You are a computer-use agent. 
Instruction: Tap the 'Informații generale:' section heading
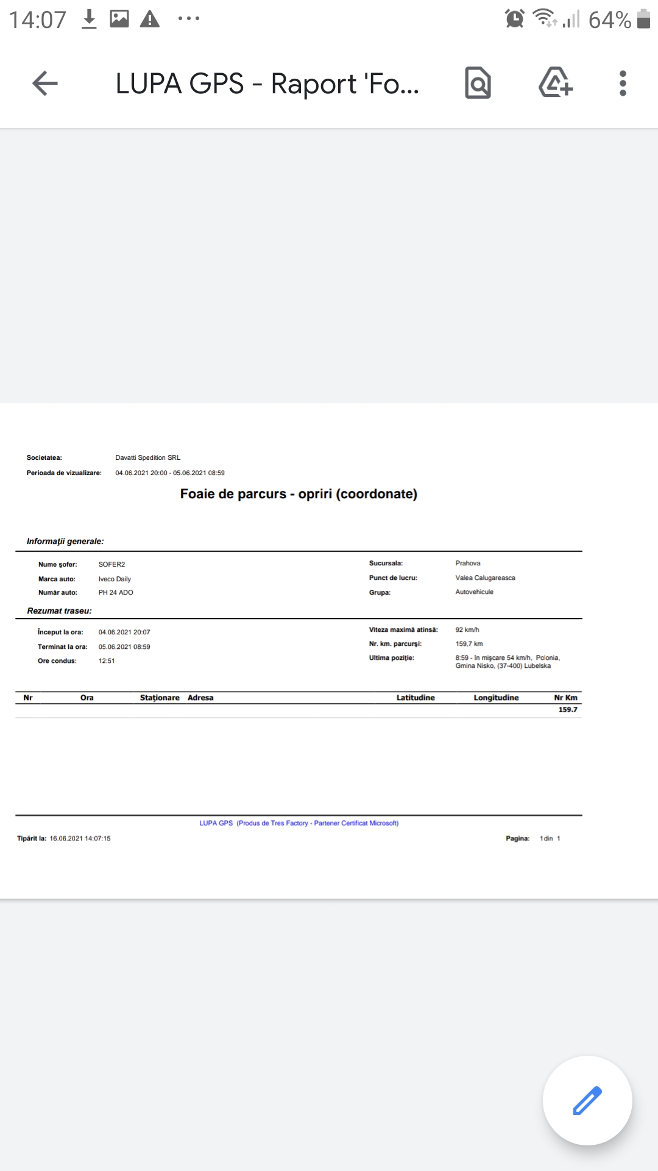pos(65,541)
